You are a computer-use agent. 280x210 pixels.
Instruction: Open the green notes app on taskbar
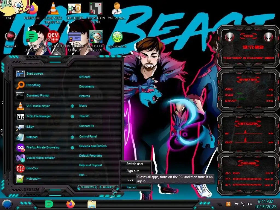tap(49, 204)
